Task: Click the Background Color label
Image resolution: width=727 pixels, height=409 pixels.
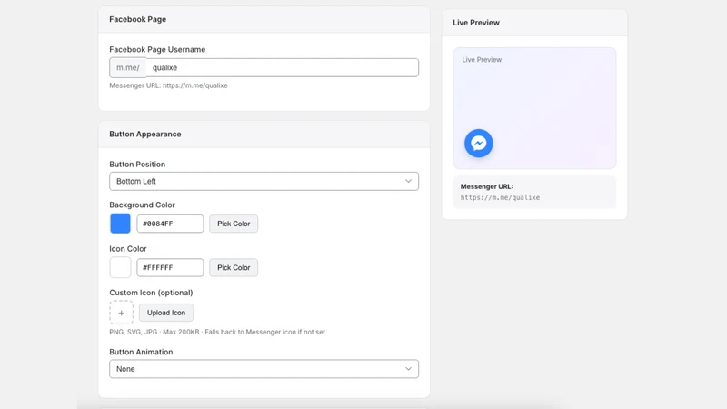Action: [143, 205]
